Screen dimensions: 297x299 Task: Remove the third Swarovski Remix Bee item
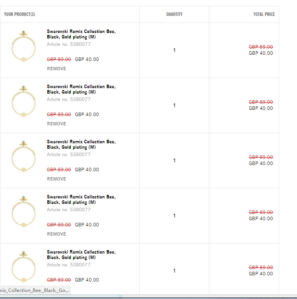point(57,179)
